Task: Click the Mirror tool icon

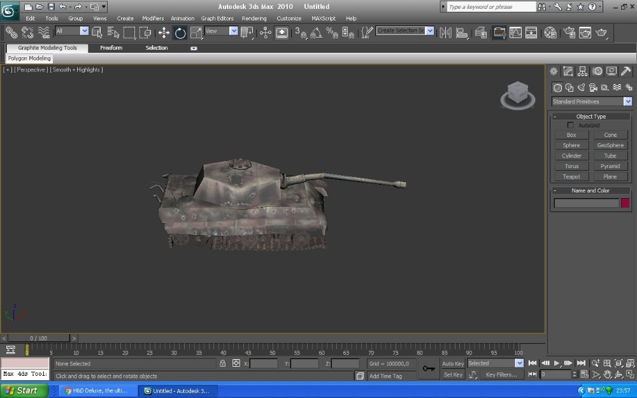Action: click(x=446, y=32)
